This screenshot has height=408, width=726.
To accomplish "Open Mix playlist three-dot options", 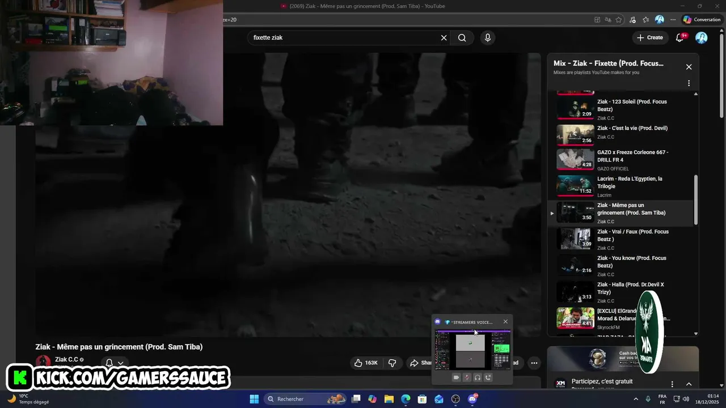I will (x=689, y=83).
